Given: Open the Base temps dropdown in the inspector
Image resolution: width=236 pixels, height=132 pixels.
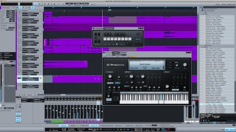Looking at the screenshot, I should tap(11, 11).
